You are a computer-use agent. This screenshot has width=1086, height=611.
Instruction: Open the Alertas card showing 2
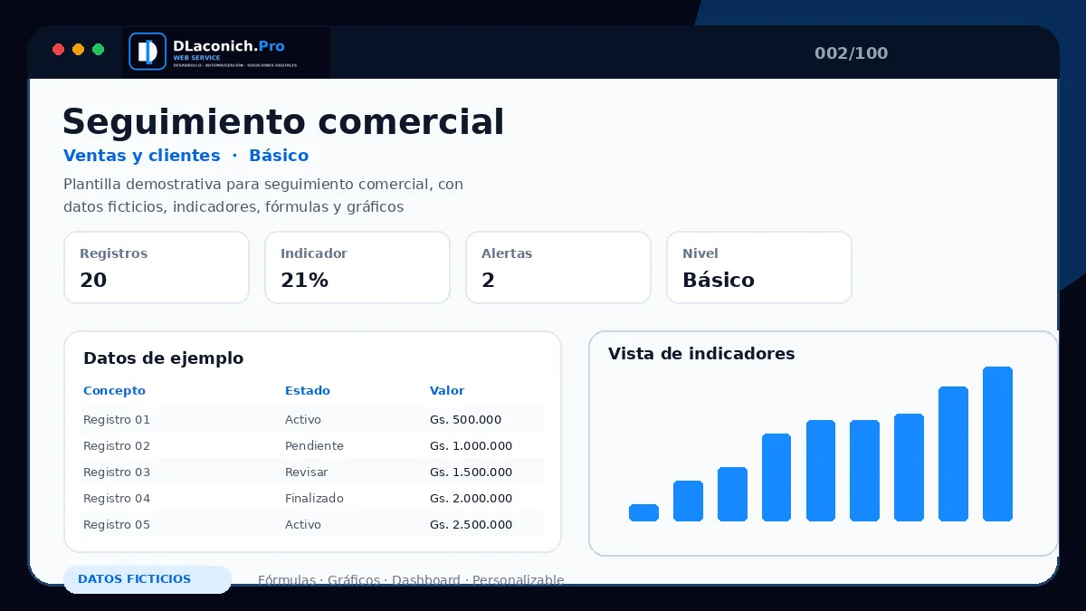pyautogui.click(x=558, y=268)
